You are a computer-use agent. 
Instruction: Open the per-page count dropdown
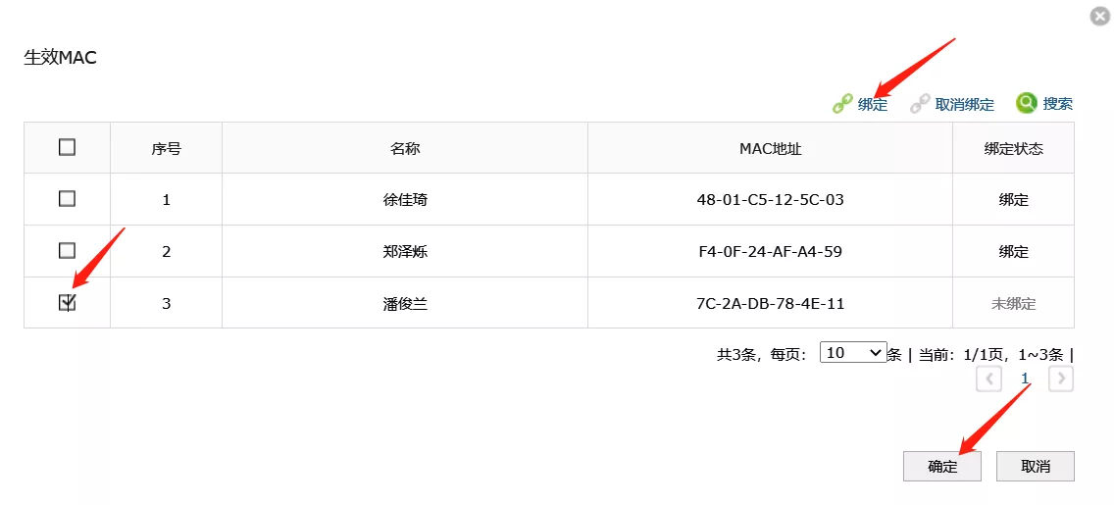tap(853, 353)
